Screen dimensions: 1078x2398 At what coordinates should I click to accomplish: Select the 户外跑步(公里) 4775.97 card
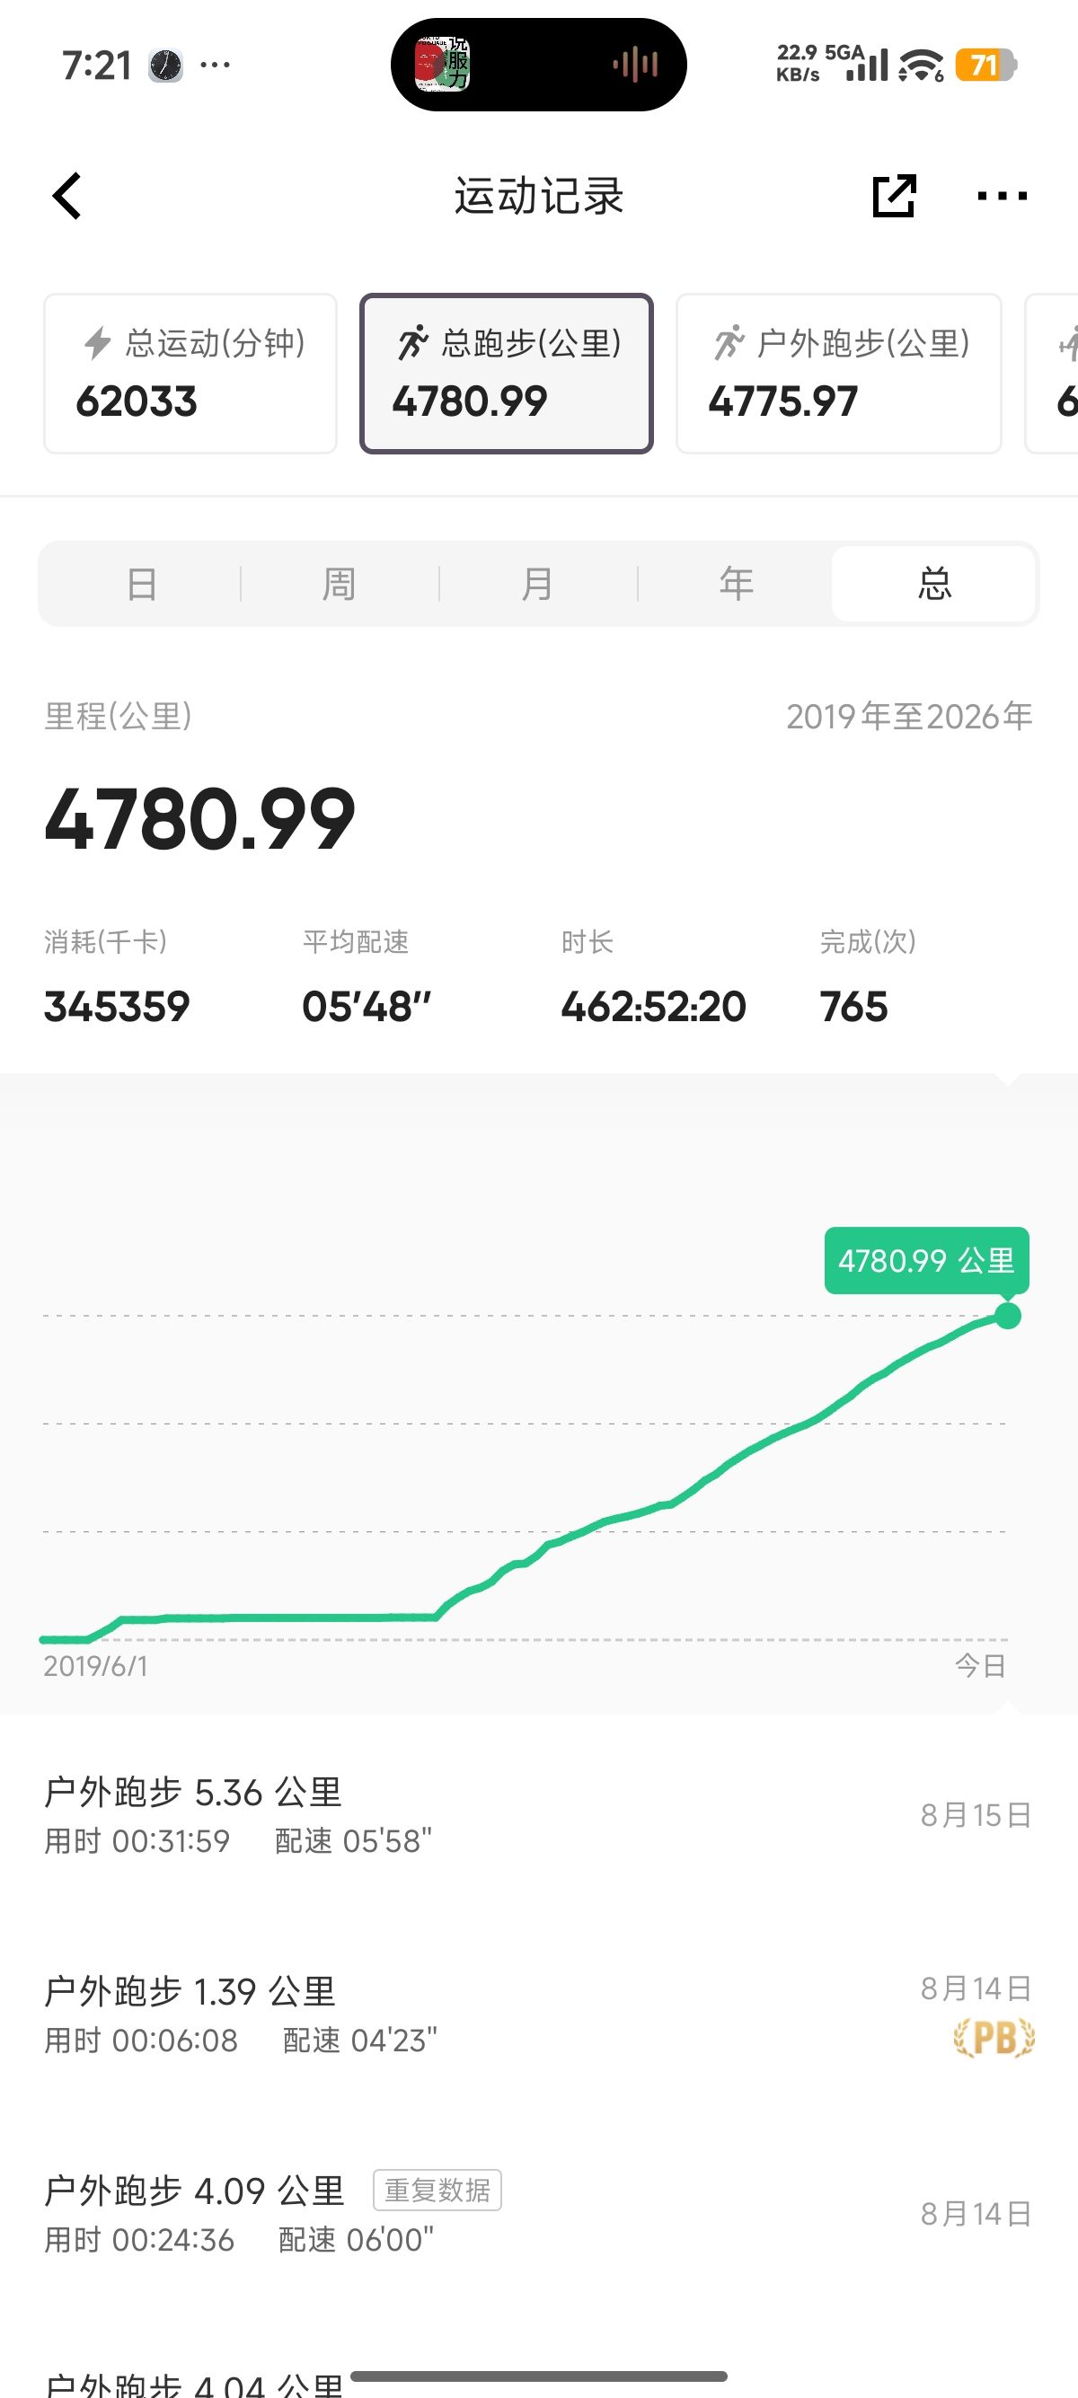click(839, 374)
